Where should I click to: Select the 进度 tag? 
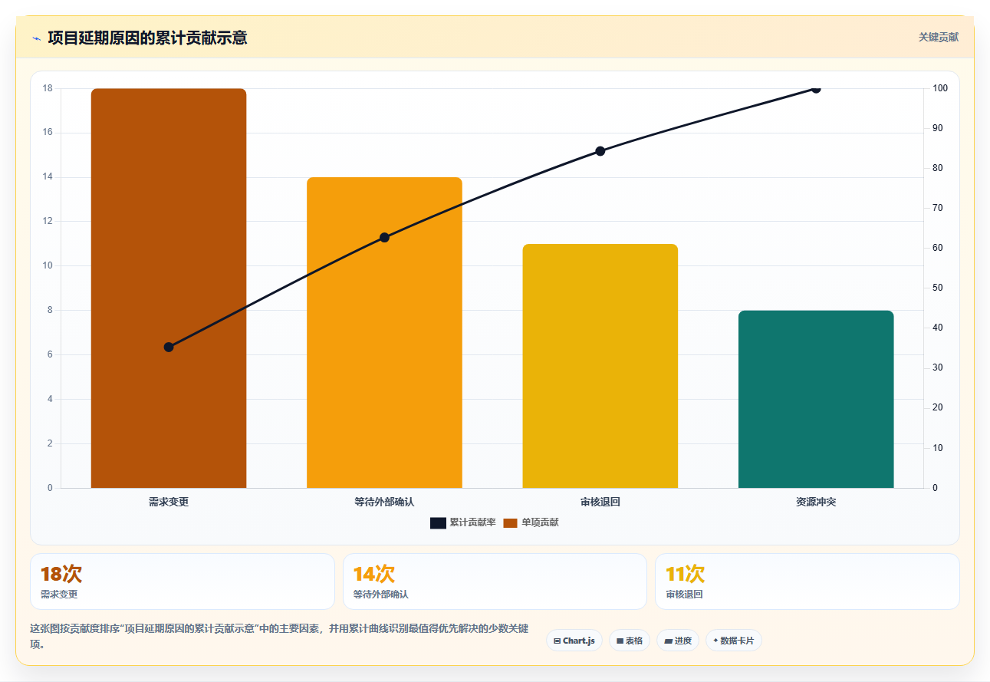click(x=678, y=641)
